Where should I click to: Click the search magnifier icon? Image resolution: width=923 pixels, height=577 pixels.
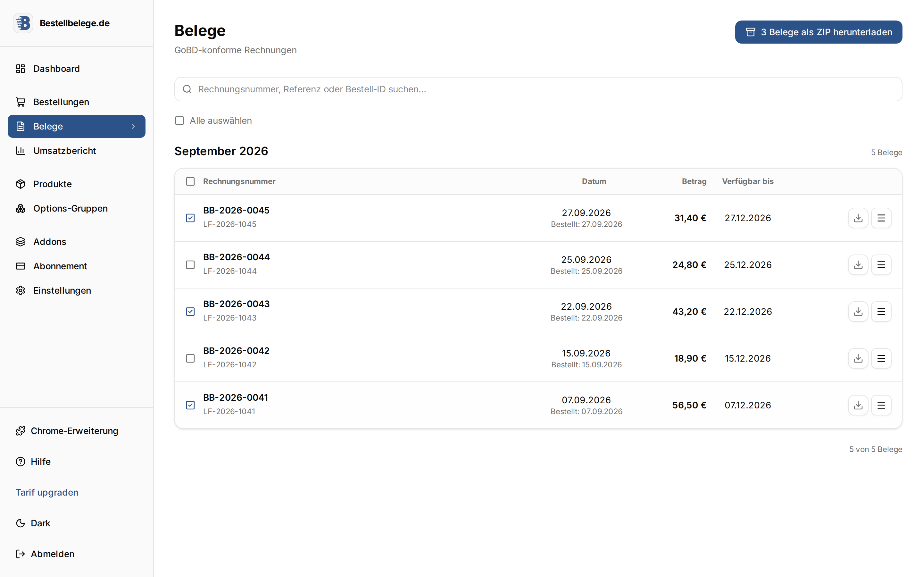[x=187, y=89]
